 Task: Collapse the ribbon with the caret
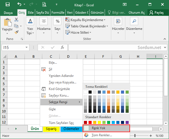coord(165,39)
